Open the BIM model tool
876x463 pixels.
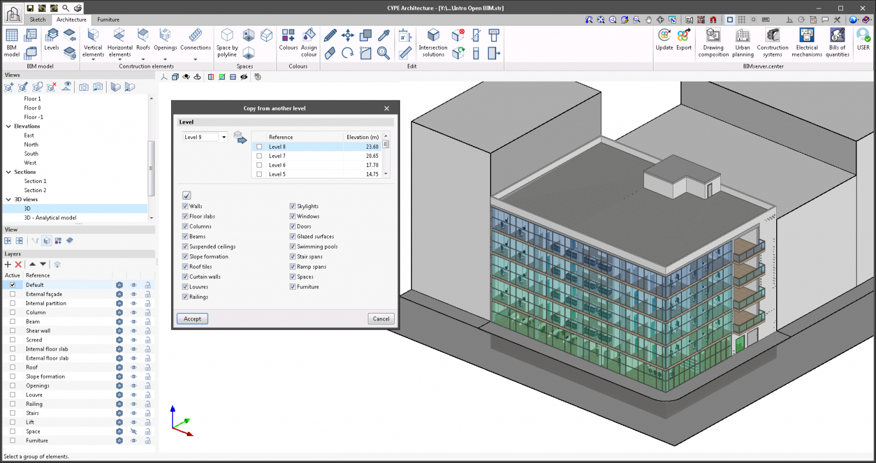[12, 43]
